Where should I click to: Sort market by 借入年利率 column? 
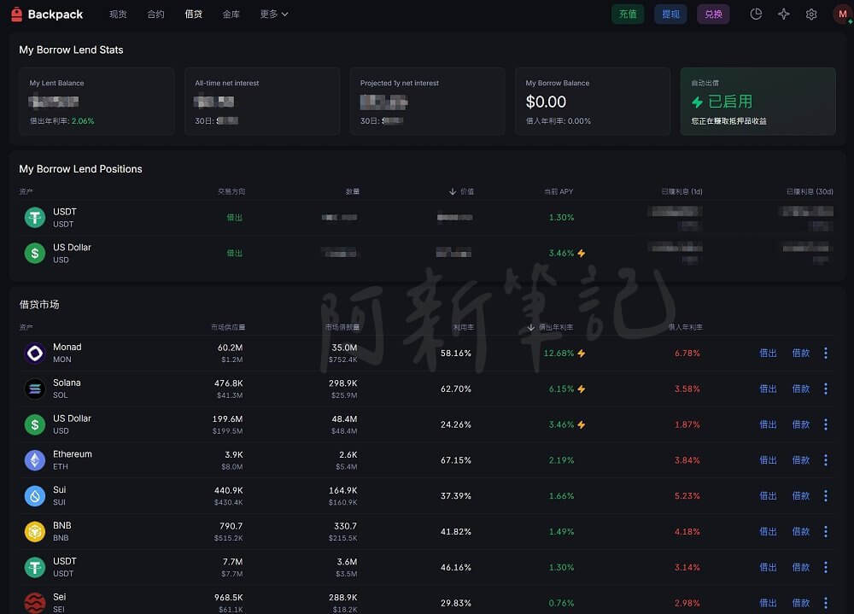(685, 327)
